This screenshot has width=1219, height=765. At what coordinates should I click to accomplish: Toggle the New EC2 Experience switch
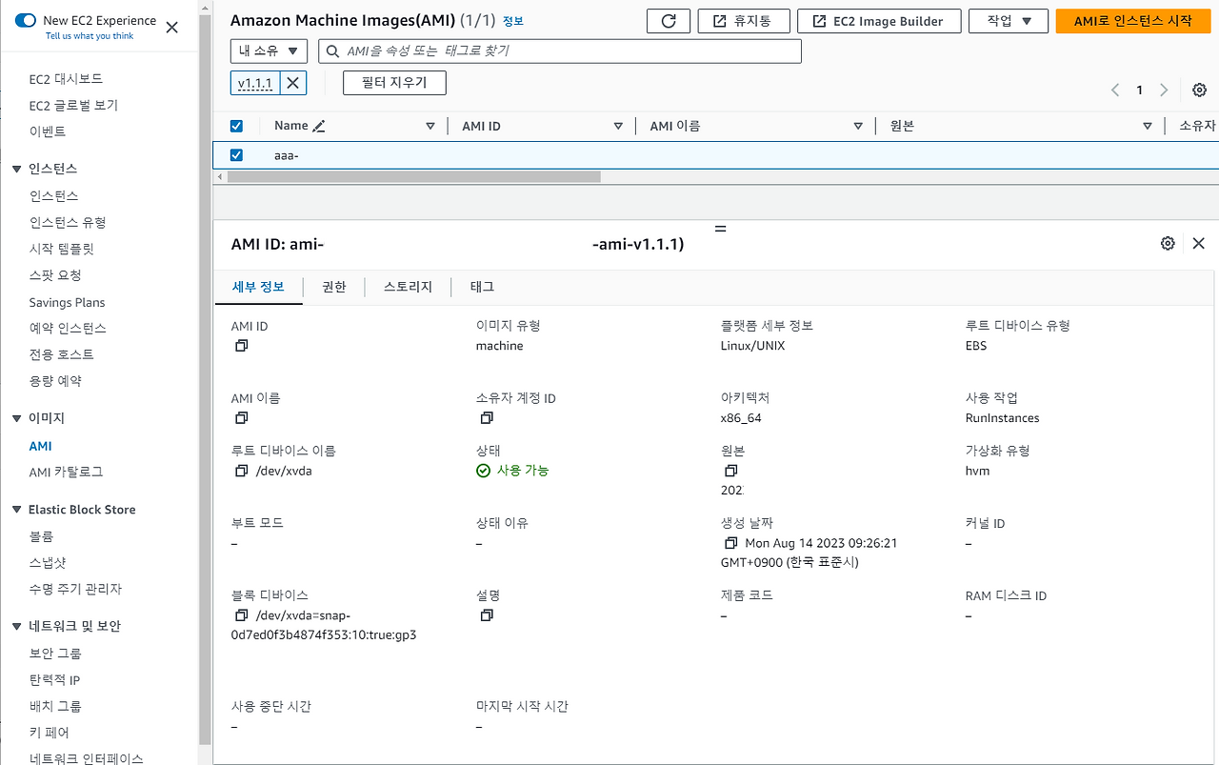click(26, 20)
